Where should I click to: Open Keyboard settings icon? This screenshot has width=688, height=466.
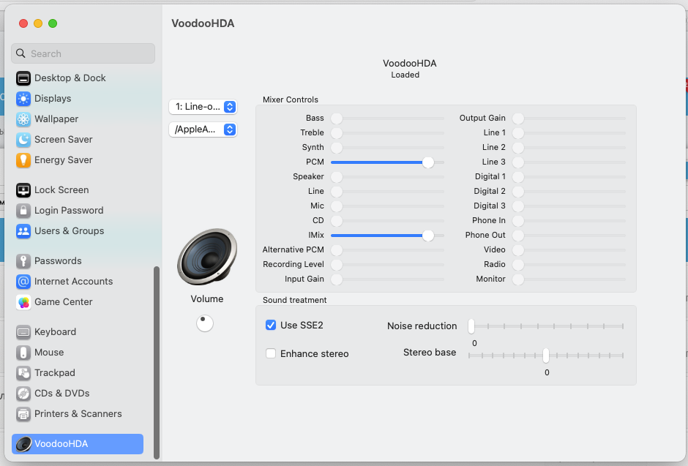(23, 332)
